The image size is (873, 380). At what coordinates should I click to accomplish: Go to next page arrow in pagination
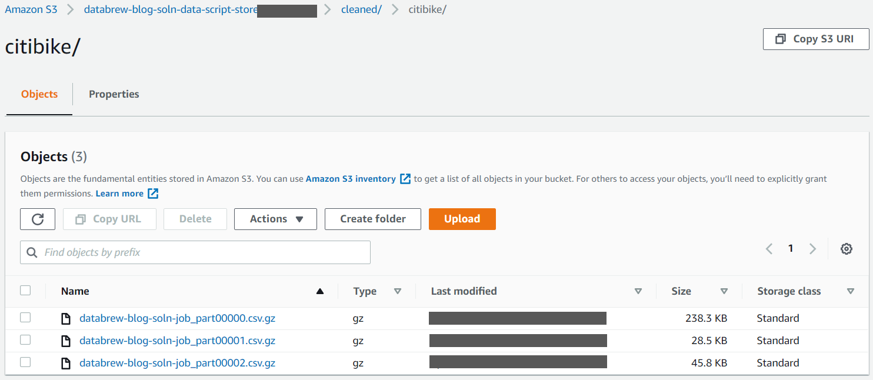812,249
